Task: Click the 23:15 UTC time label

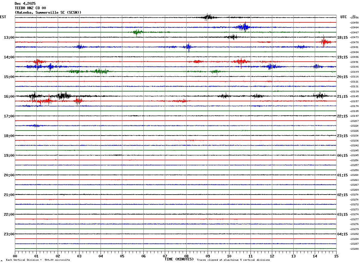Action: coord(342,136)
